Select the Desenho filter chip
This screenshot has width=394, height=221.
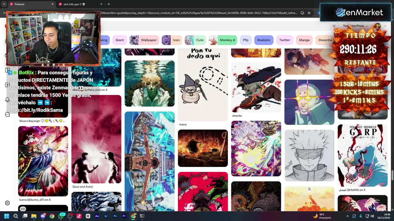(325, 40)
